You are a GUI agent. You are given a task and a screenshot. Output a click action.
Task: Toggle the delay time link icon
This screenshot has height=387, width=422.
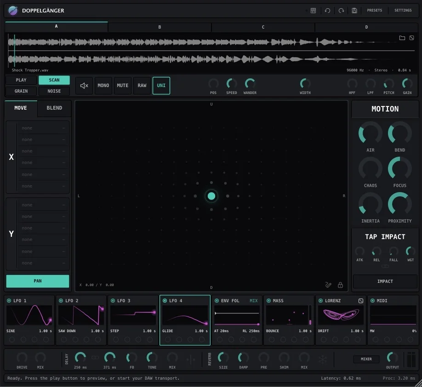95,358
